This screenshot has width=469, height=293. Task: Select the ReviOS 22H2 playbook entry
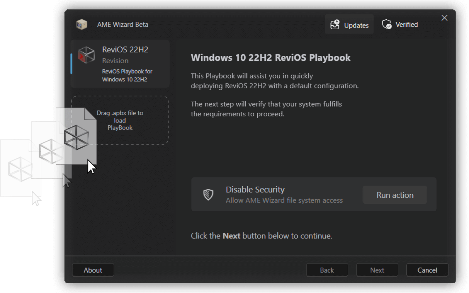[x=120, y=64]
